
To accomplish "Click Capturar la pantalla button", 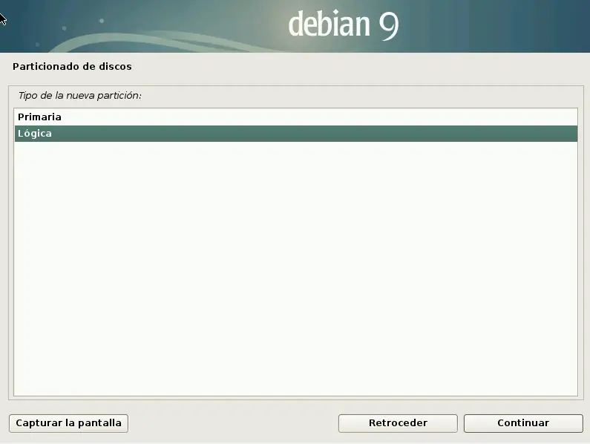I will coord(68,423).
